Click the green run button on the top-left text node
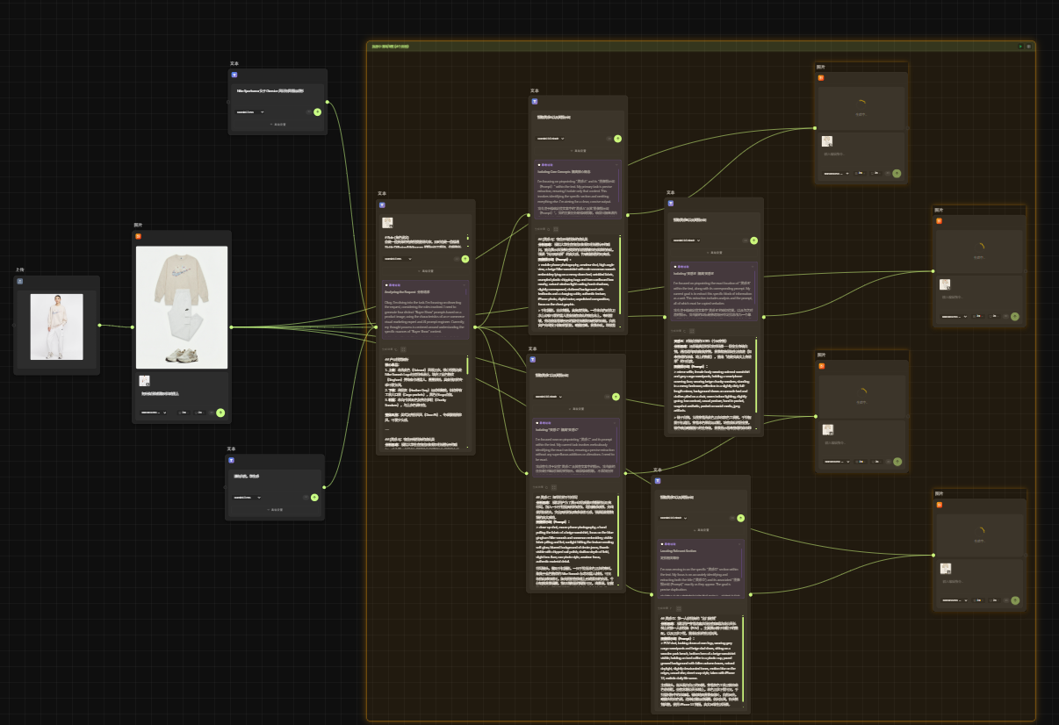This screenshot has width=1059, height=725. click(x=317, y=111)
